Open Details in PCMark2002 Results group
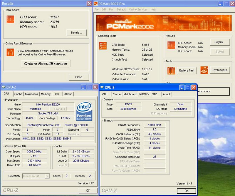Image resolution: width=235 pixels, height=196 pixels. [220, 42]
